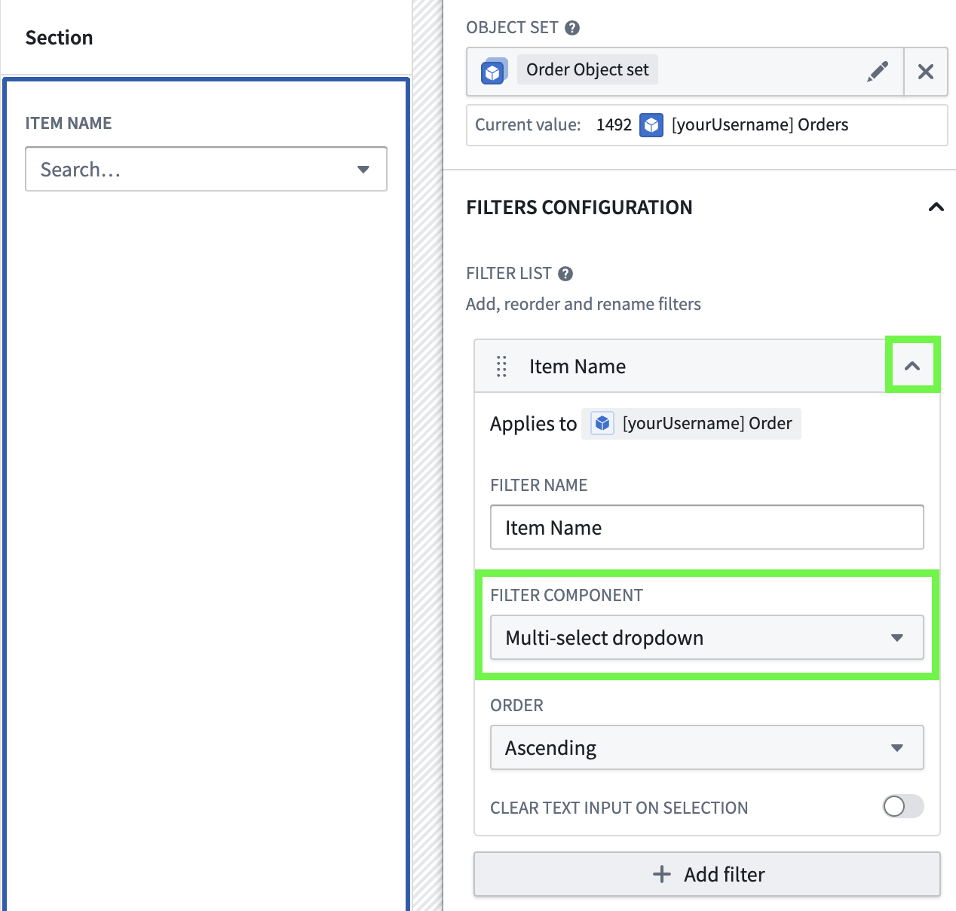Image resolution: width=956 pixels, height=911 pixels.
Task: Remove the Order Object set with X icon
Action: [925, 72]
